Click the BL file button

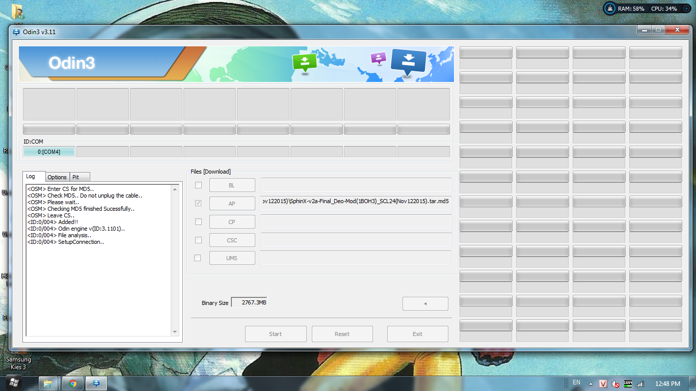[x=232, y=185]
